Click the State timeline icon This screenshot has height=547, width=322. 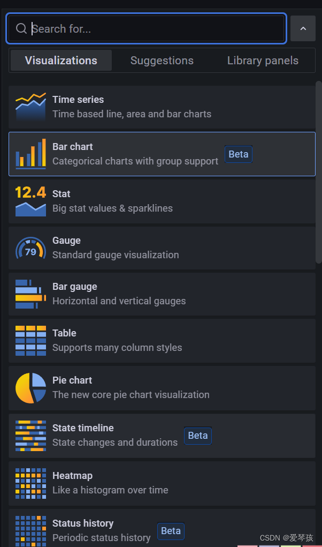[x=30, y=435]
